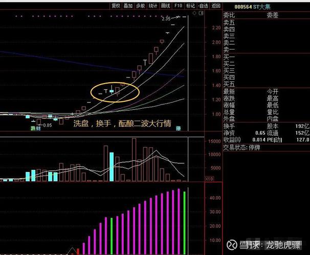Click the 流通 152亿 value

(x=302, y=133)
